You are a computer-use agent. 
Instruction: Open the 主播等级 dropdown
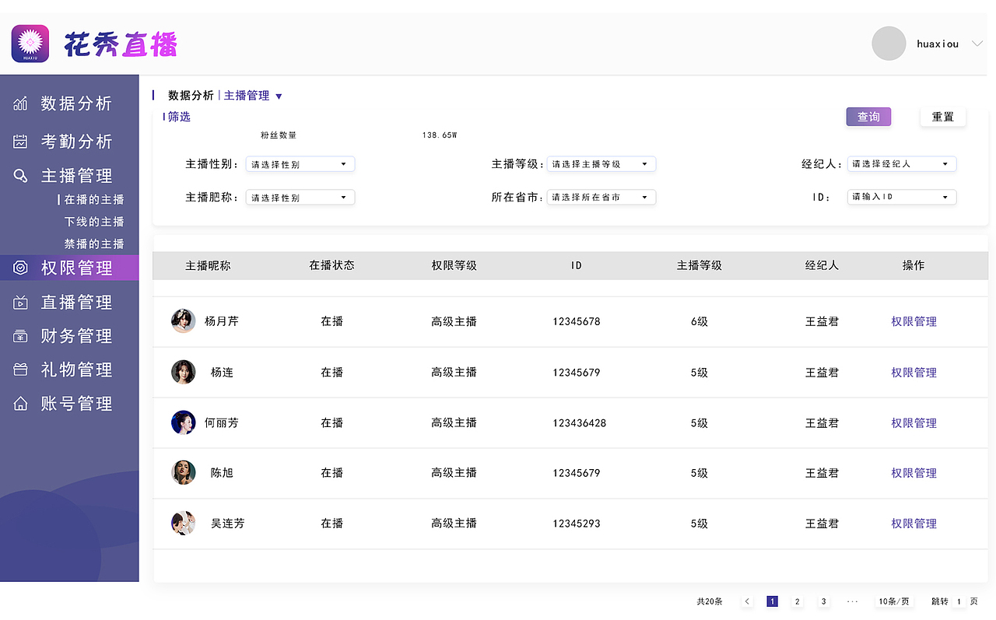click(601, 164)
